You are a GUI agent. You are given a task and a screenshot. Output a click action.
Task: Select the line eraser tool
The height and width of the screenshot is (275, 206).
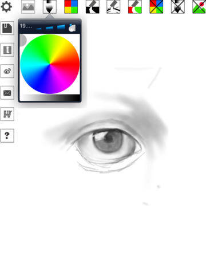(x=113, y=7)
